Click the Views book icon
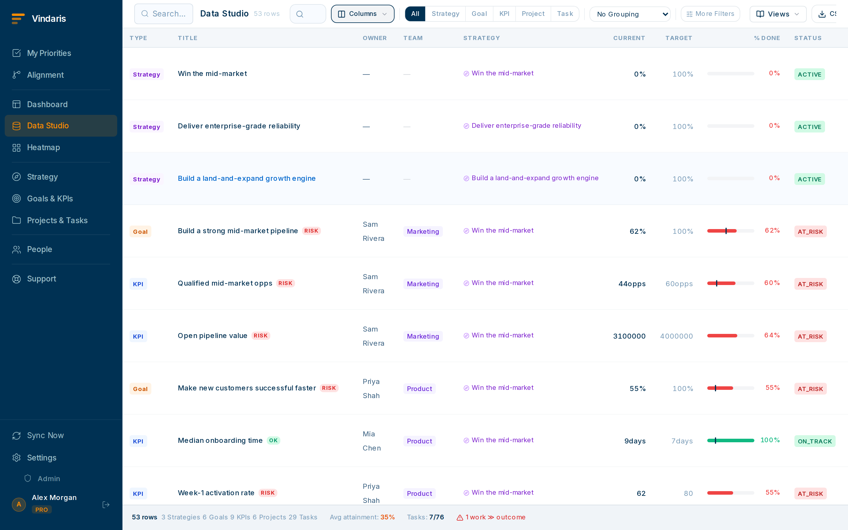This screenshot has height=530, width=848. [x=760, y=14]
